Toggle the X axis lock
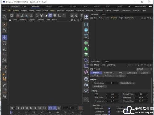 (x=18, y=15)
